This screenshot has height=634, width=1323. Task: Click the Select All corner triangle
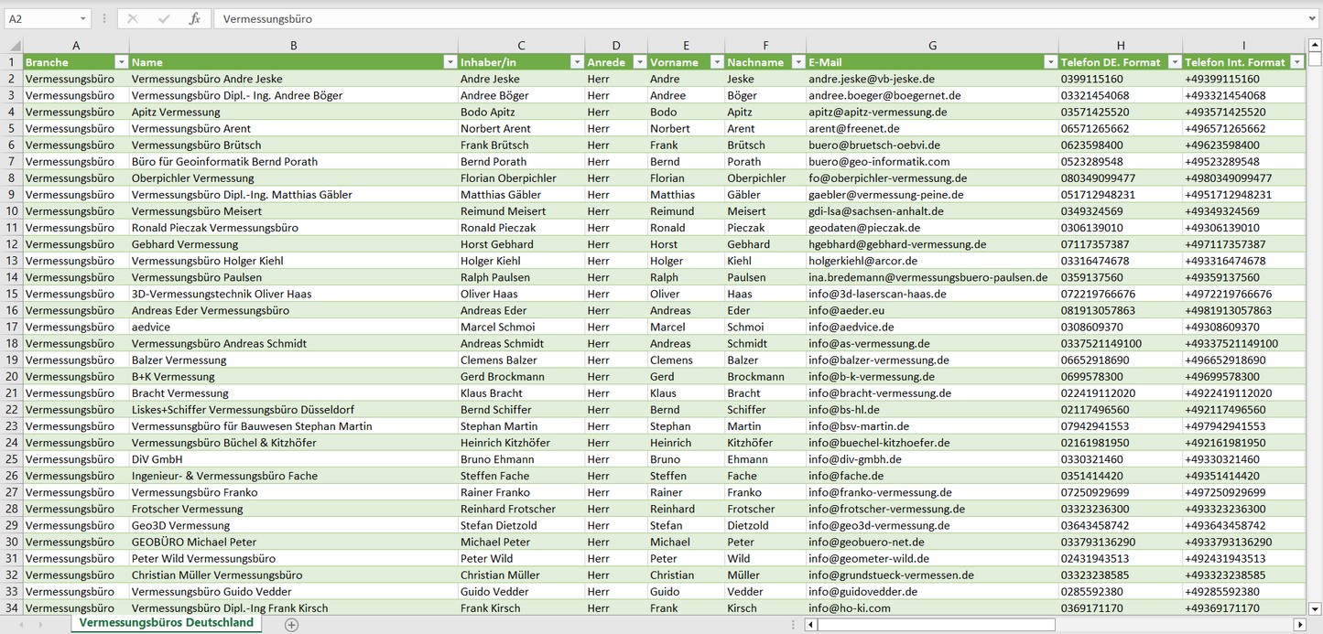tap(15, 46)
